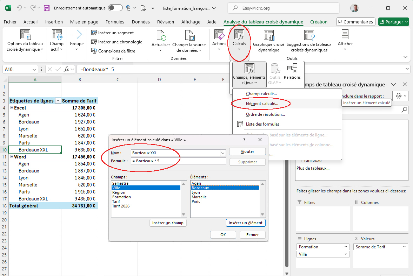Expand the Somme de Tarif values dropdown

tap(405, 247)
